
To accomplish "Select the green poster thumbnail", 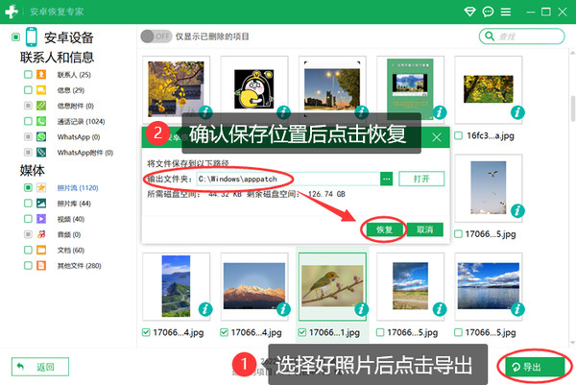I will pyautogui.click(x=410, y=89).
